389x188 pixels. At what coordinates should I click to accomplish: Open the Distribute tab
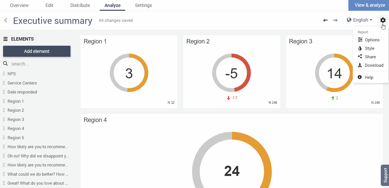(80, 5)
